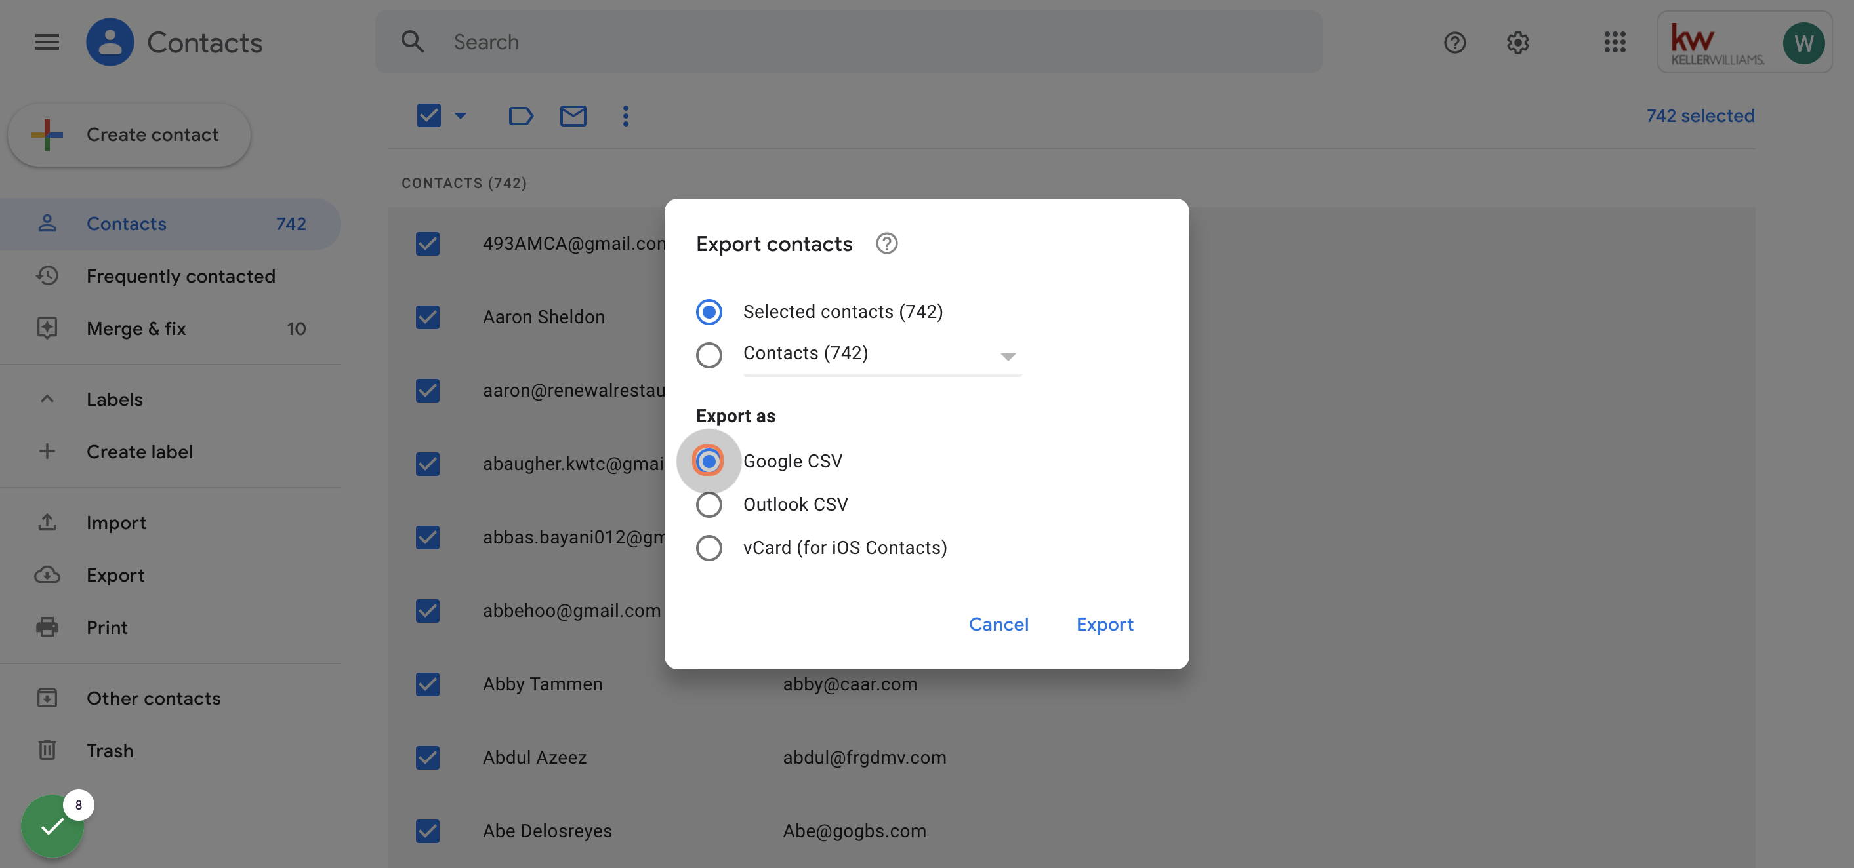Click the send email envelope icon

[573, 116]
